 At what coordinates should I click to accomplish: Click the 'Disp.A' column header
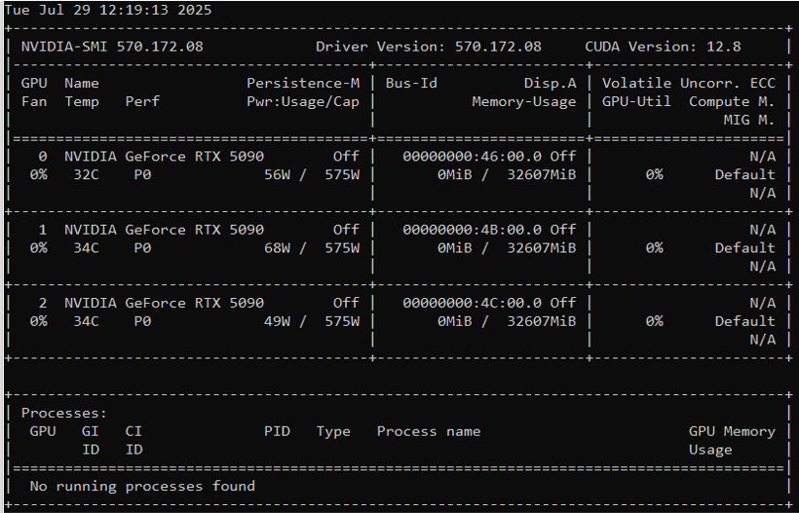click(x=551, y=84)
